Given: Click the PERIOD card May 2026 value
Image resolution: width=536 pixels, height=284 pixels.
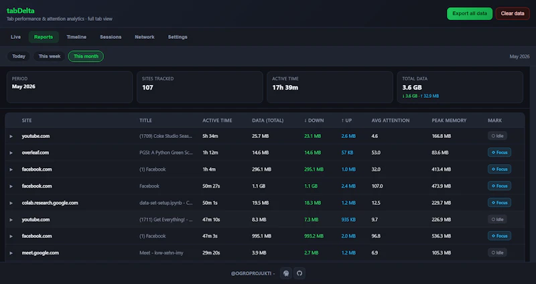Looking at the screenshot, I should (x=23, y=87).
